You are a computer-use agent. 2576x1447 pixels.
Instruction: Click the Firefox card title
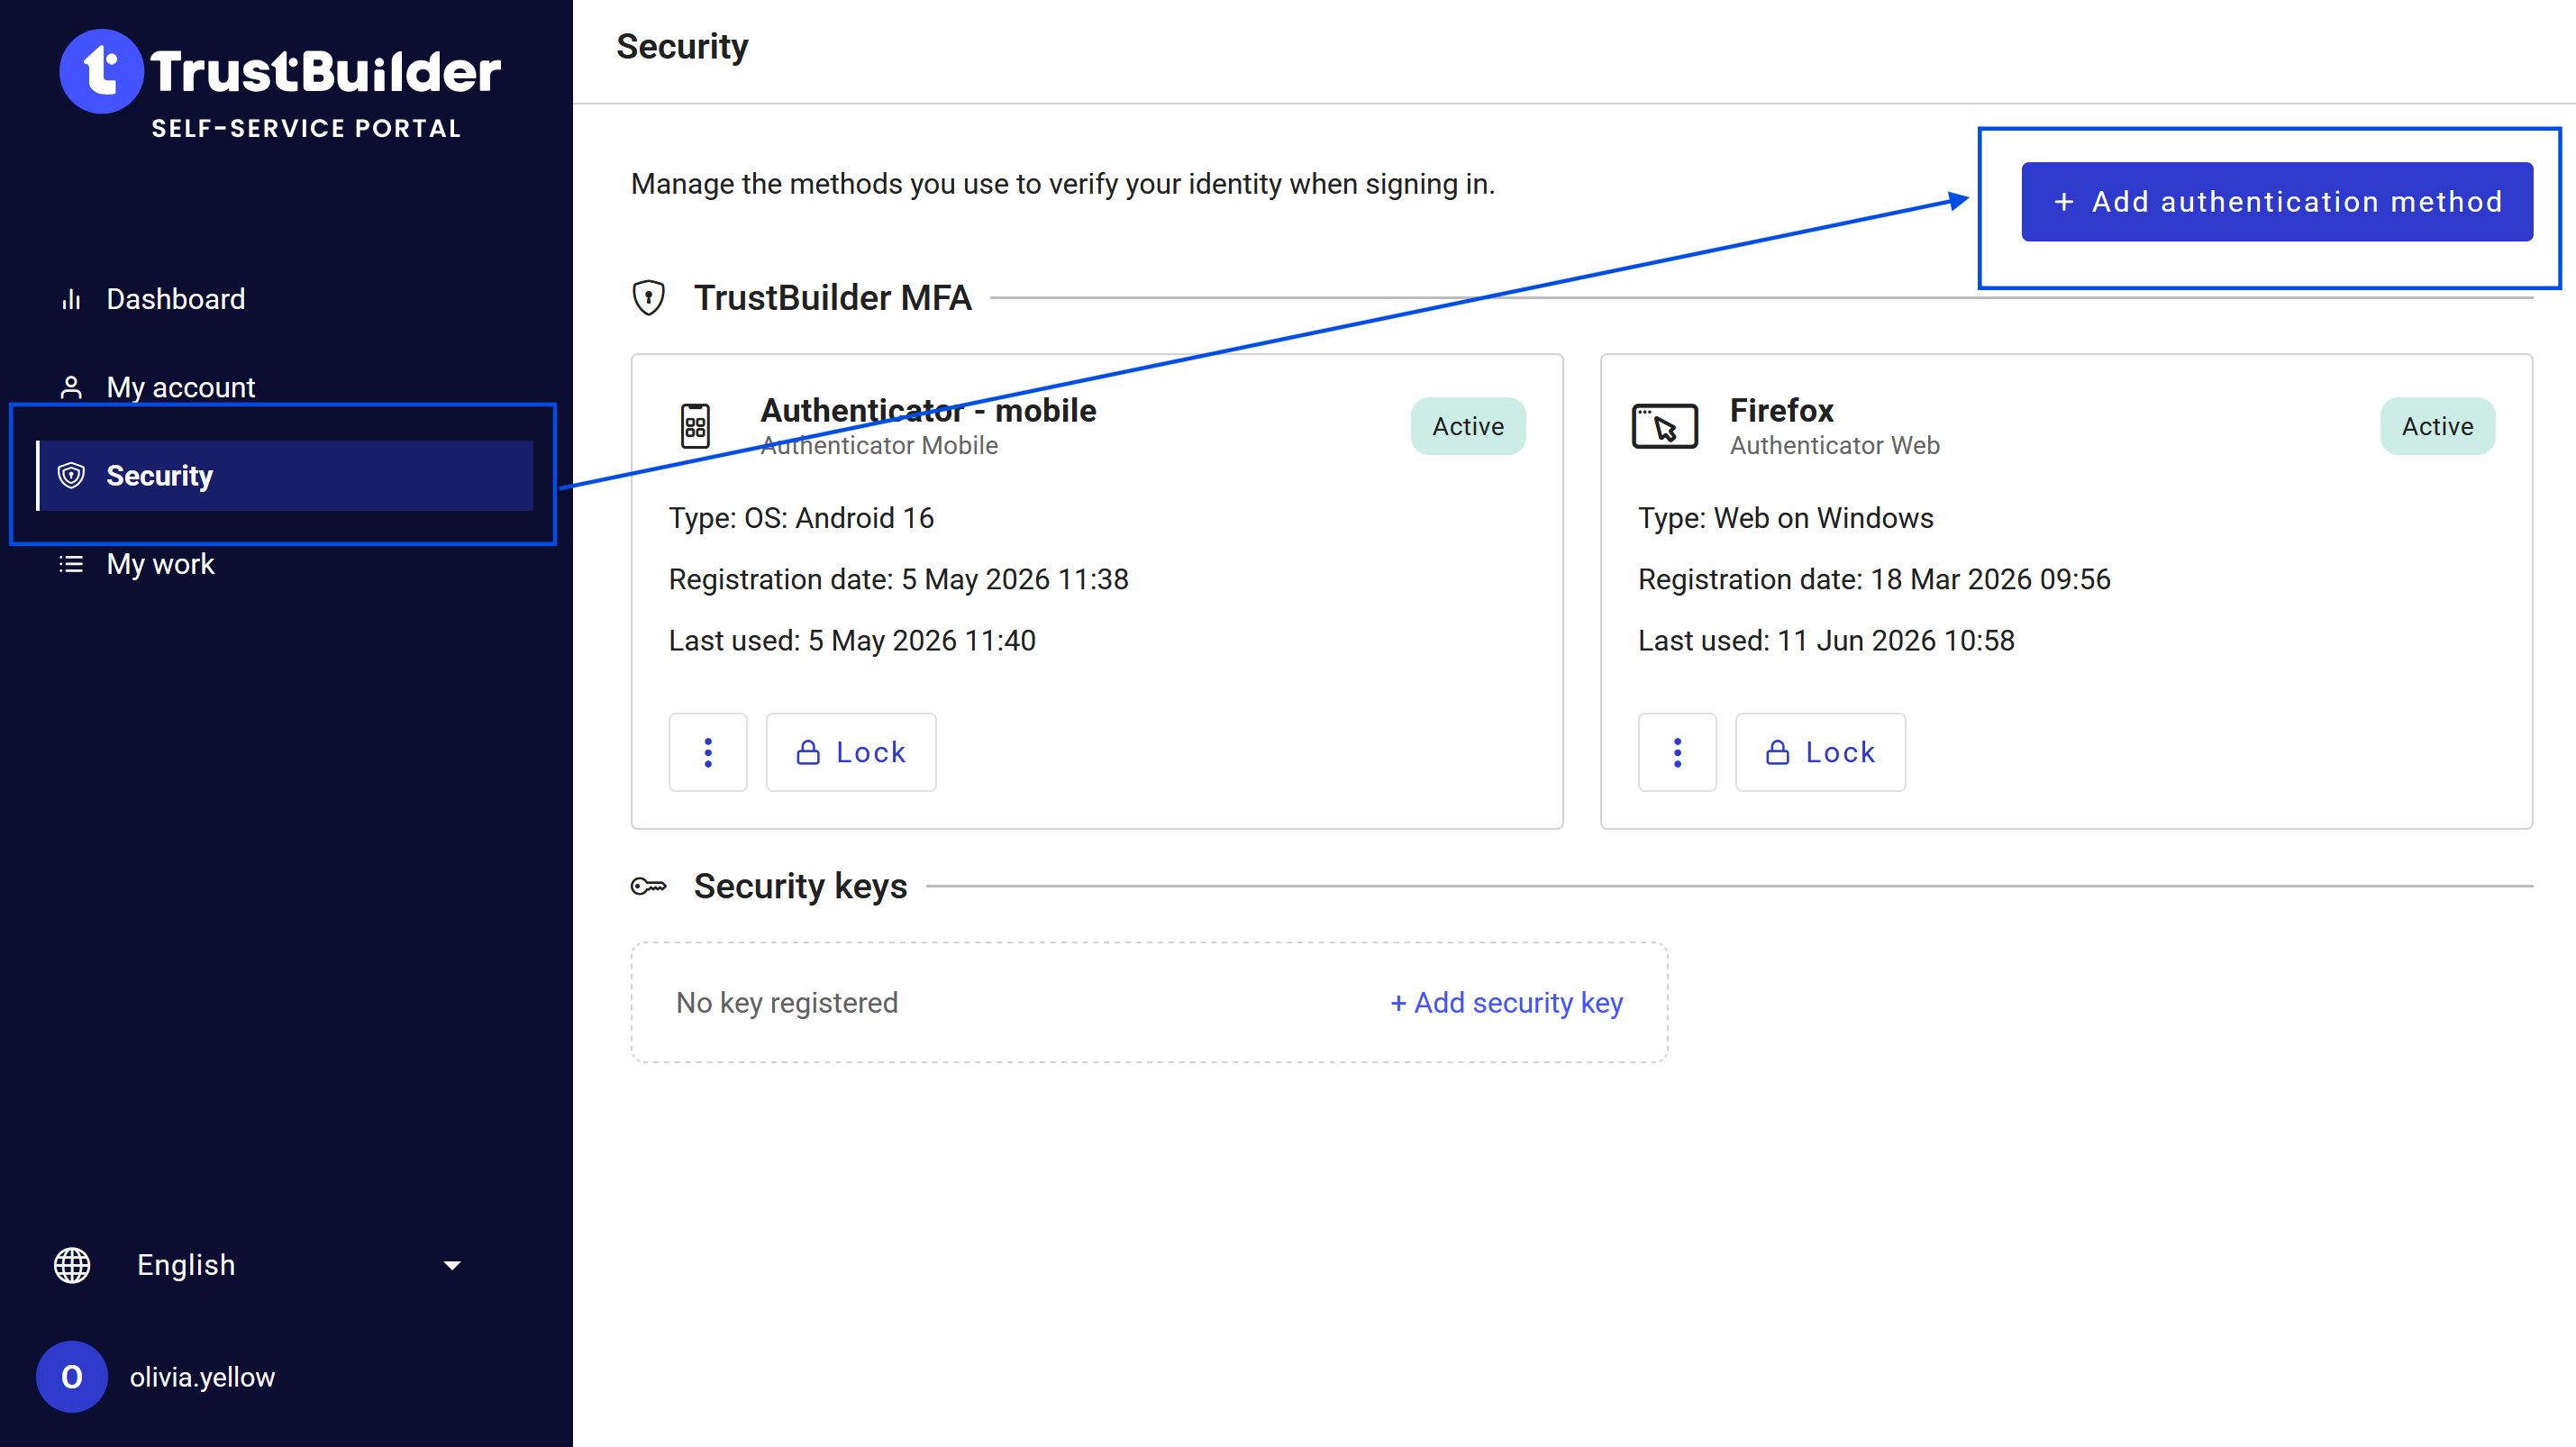pyautogui.click(x=1781, y=410)
